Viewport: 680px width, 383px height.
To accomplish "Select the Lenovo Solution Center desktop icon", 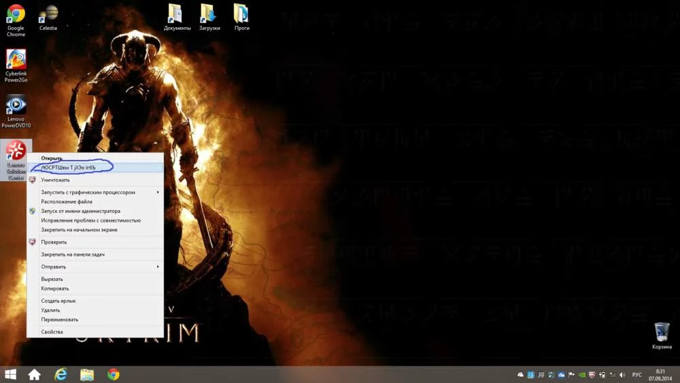I will coord(16,160).
